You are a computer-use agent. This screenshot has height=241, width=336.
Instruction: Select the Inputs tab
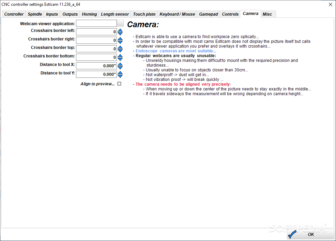tap(52, 14)
